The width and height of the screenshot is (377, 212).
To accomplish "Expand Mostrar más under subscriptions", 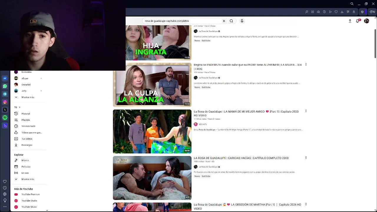I will 28,97.
